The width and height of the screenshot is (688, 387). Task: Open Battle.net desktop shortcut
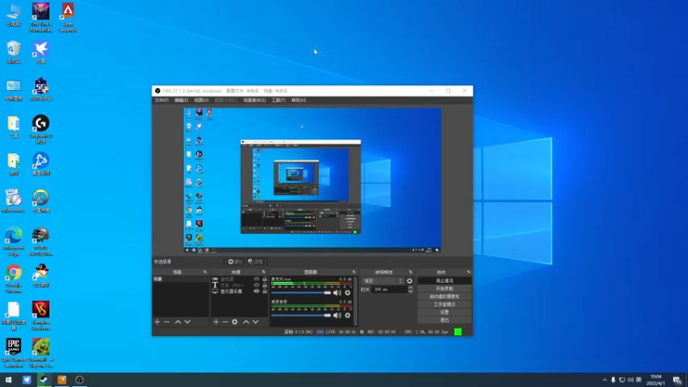click(40, 163)
